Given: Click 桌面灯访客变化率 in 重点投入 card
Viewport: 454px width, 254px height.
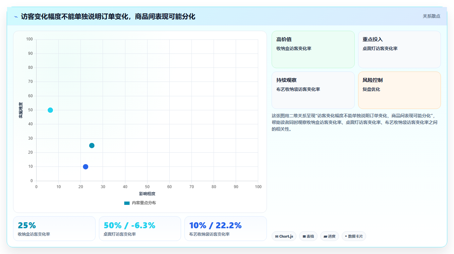Looking at the screenshot, I should (380, 48).
